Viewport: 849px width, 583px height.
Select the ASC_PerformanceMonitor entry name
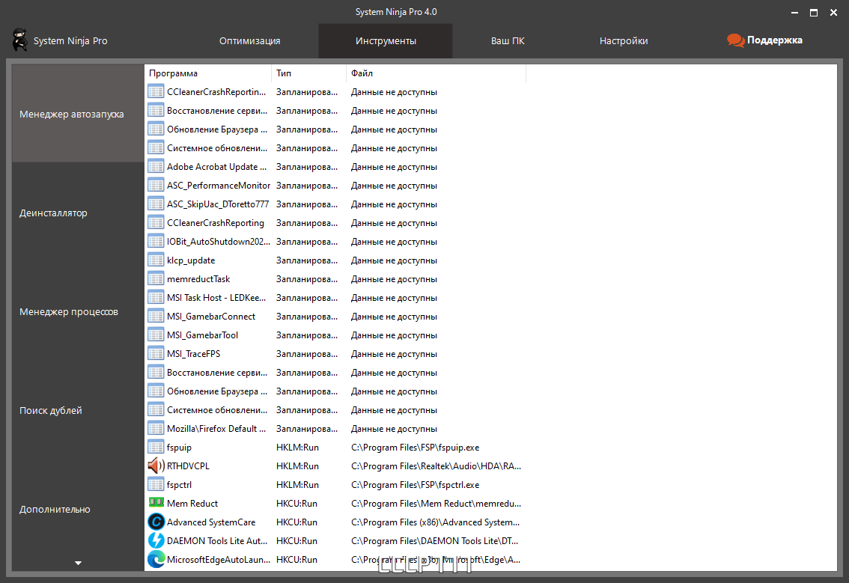point(218,185)
